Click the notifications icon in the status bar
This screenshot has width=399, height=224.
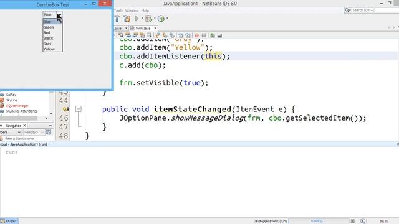pos(363,222)
